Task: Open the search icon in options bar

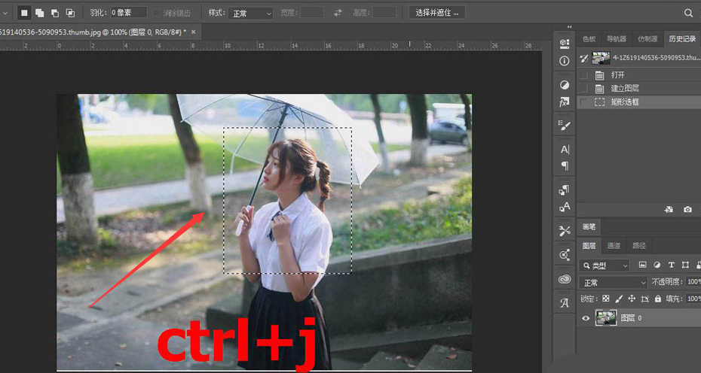Action: point(688,13)
